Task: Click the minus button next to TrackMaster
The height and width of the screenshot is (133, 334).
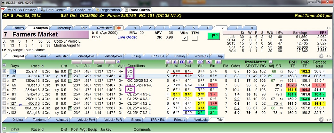Action: (271, 62)
